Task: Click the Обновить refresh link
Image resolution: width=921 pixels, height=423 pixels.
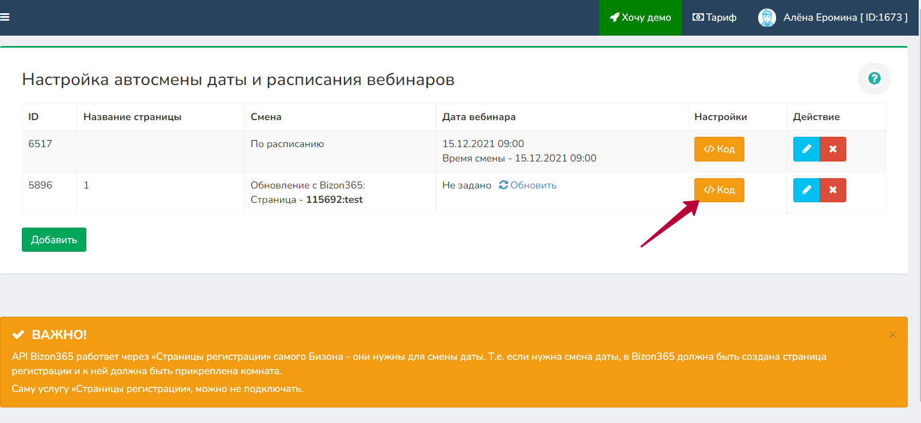Action: [528, 185]
